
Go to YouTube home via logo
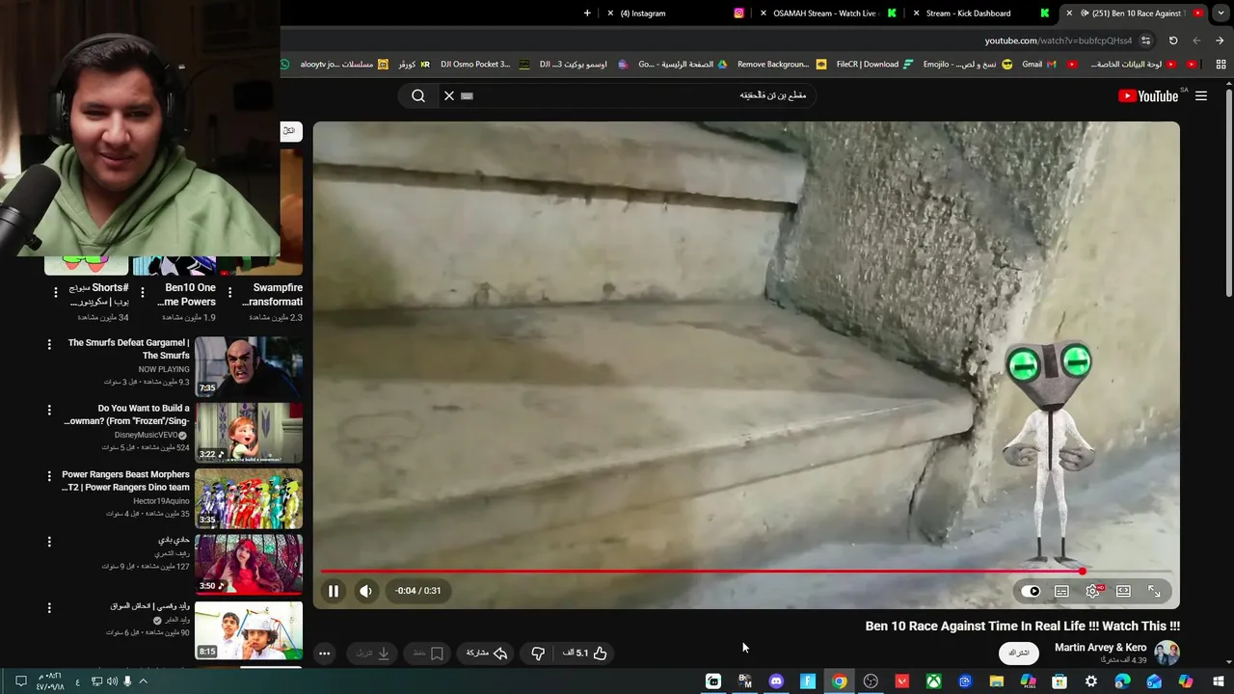[x=1147, y=95]
